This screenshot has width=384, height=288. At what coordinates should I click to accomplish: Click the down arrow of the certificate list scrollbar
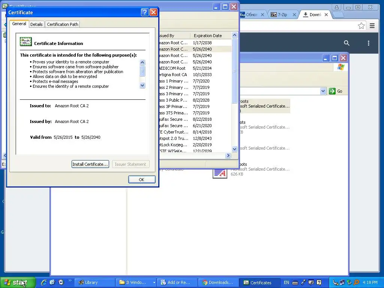[234, 149]
